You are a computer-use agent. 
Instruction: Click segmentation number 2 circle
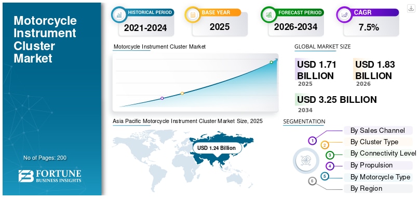click(x=325, y=145)
